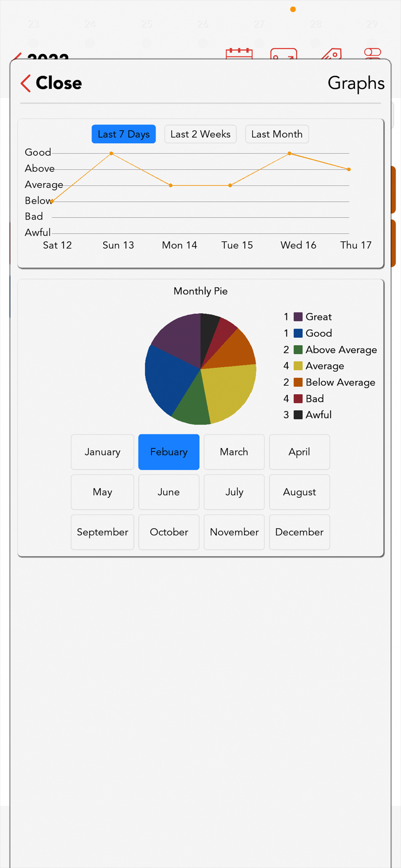Switch to Last Month graph

coord(277,134)
